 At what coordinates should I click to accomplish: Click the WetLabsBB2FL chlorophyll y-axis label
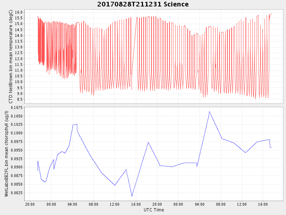(6, 153)
